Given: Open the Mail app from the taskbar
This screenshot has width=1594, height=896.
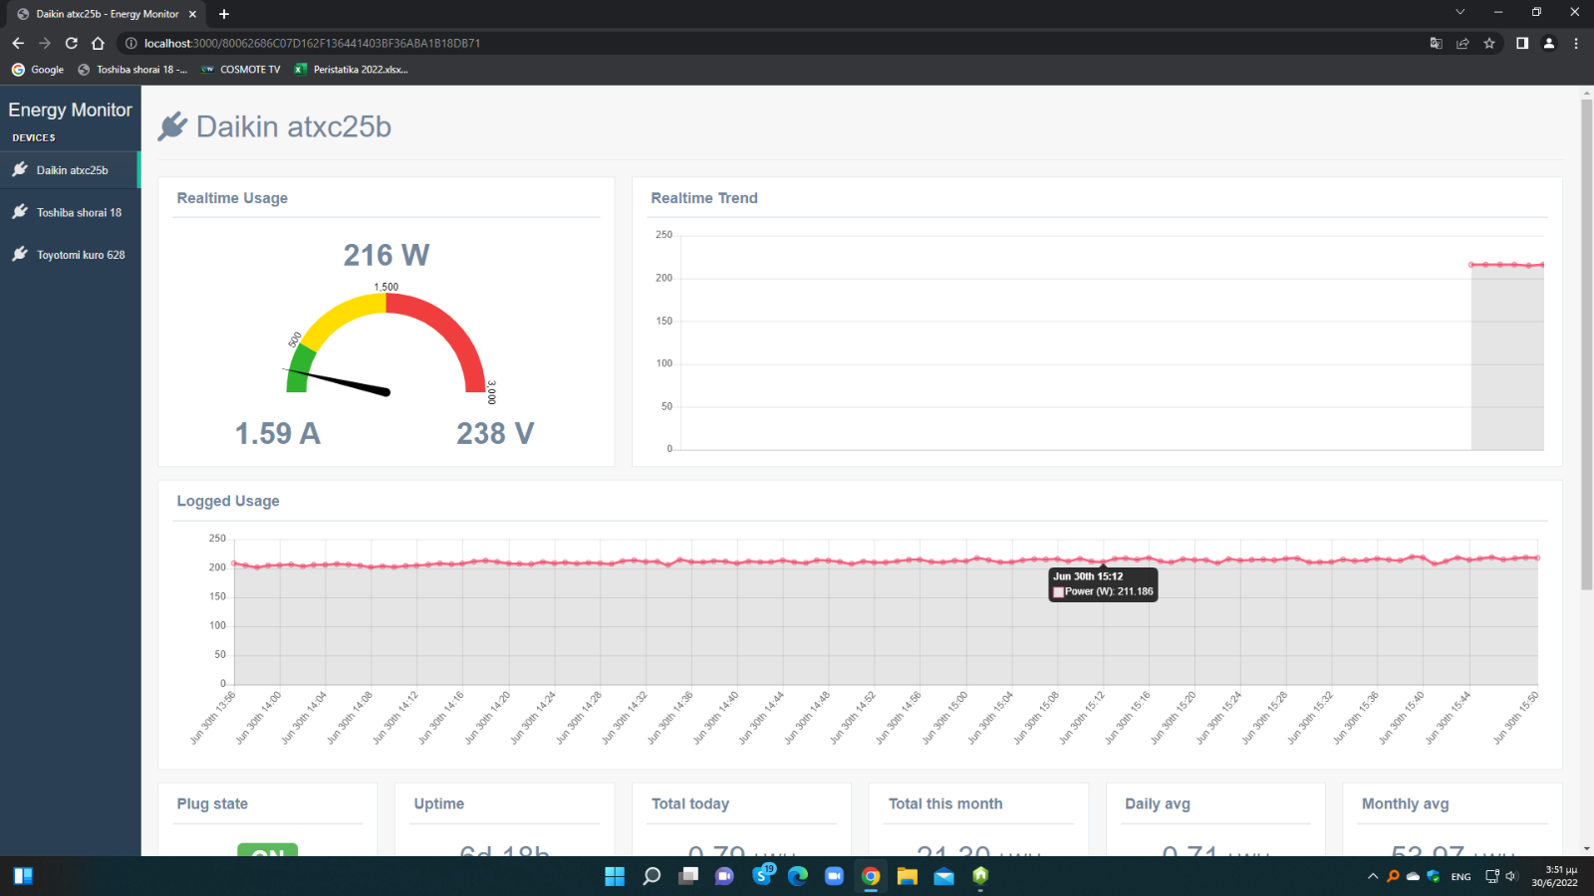Looking at the screenshot, I should point(943,876).
